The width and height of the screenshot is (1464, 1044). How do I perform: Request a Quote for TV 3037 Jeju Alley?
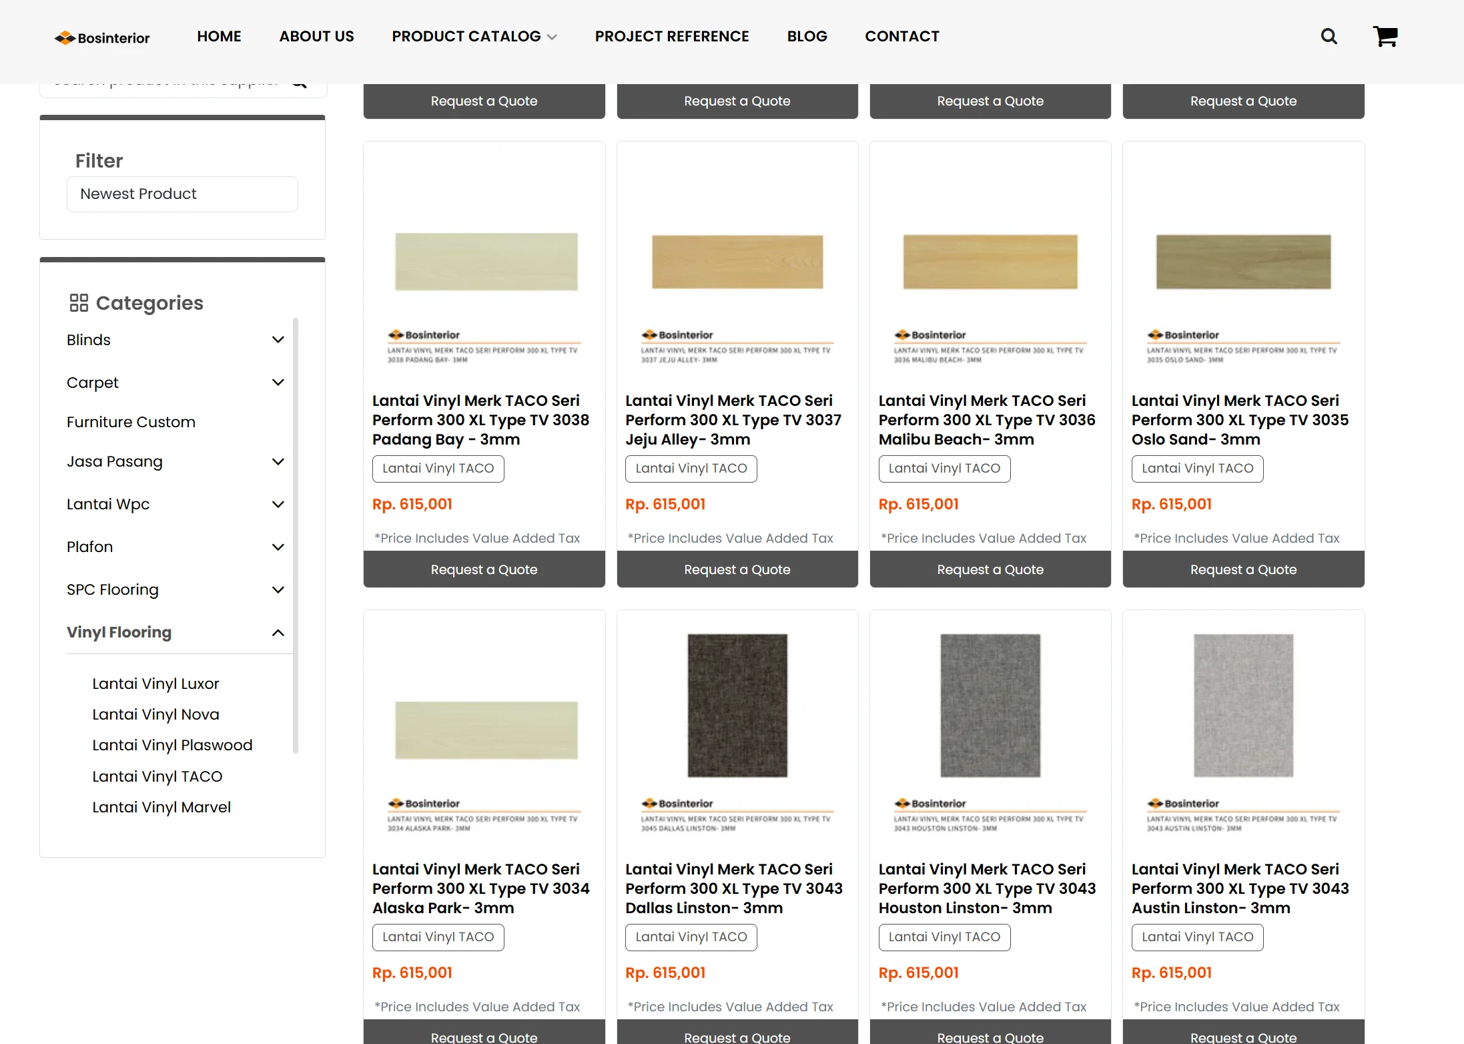(x=737, y=569)
